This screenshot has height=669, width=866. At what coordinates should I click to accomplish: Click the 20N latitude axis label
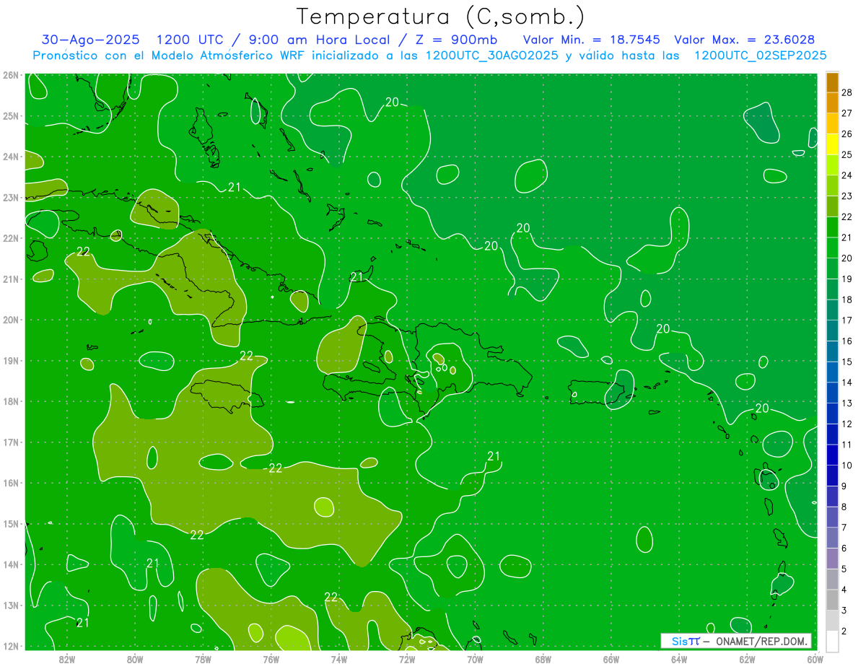(x=10, y=320)
